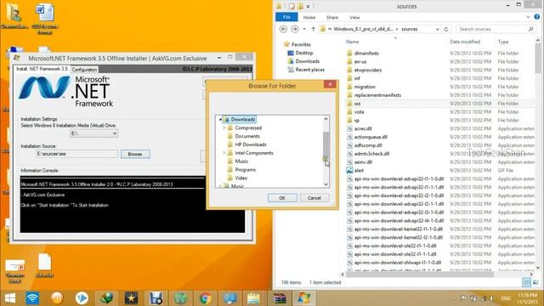Open the Home ribbon tab
This screenshot has height=306, width=544.
tap(309, 17)
